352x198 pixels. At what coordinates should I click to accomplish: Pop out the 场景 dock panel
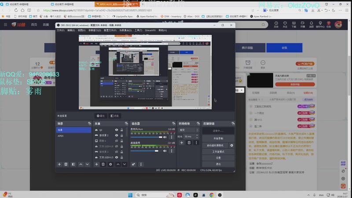90,124
